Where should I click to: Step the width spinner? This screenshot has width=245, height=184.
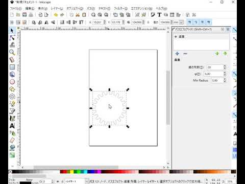143,22
